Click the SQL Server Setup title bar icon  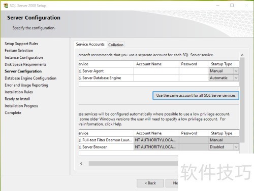6,6
